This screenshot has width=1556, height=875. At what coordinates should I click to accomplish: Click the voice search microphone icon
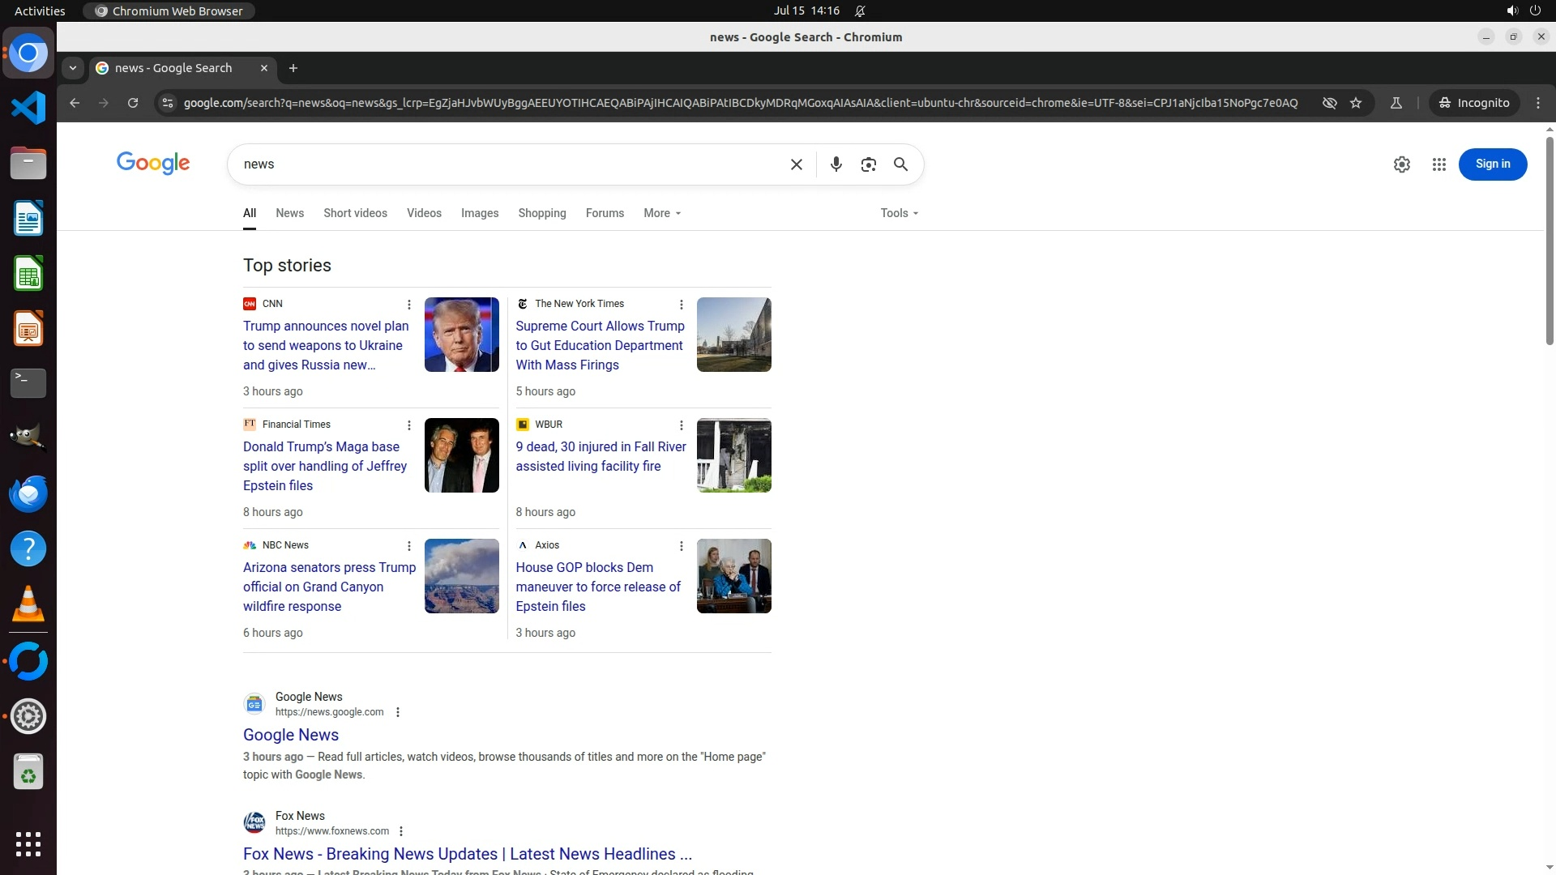pos(836,164)
